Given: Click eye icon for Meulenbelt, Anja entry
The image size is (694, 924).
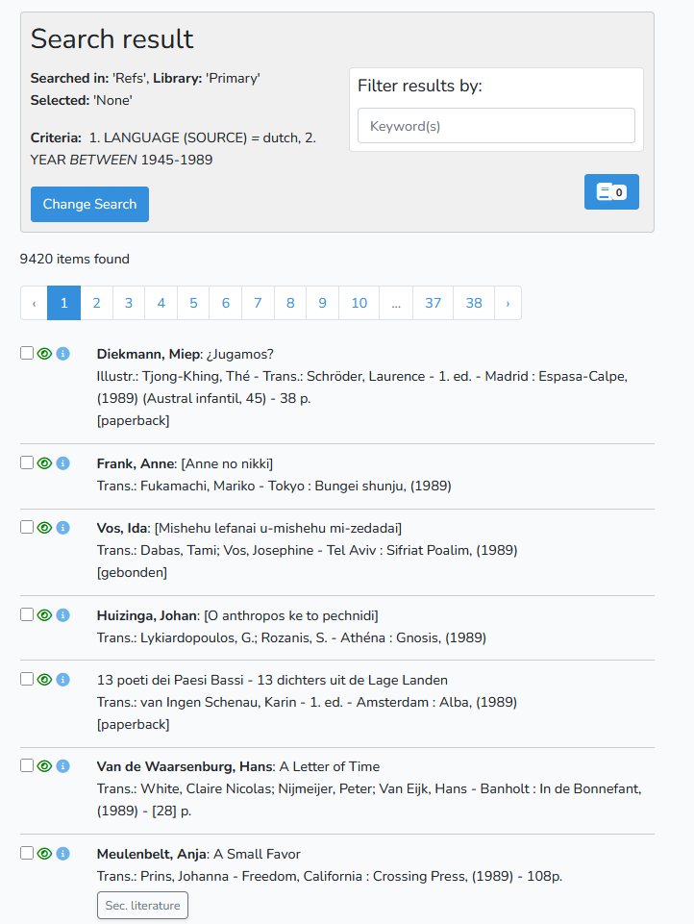Looking at the screenshot, I should click(x=44, y=854).
